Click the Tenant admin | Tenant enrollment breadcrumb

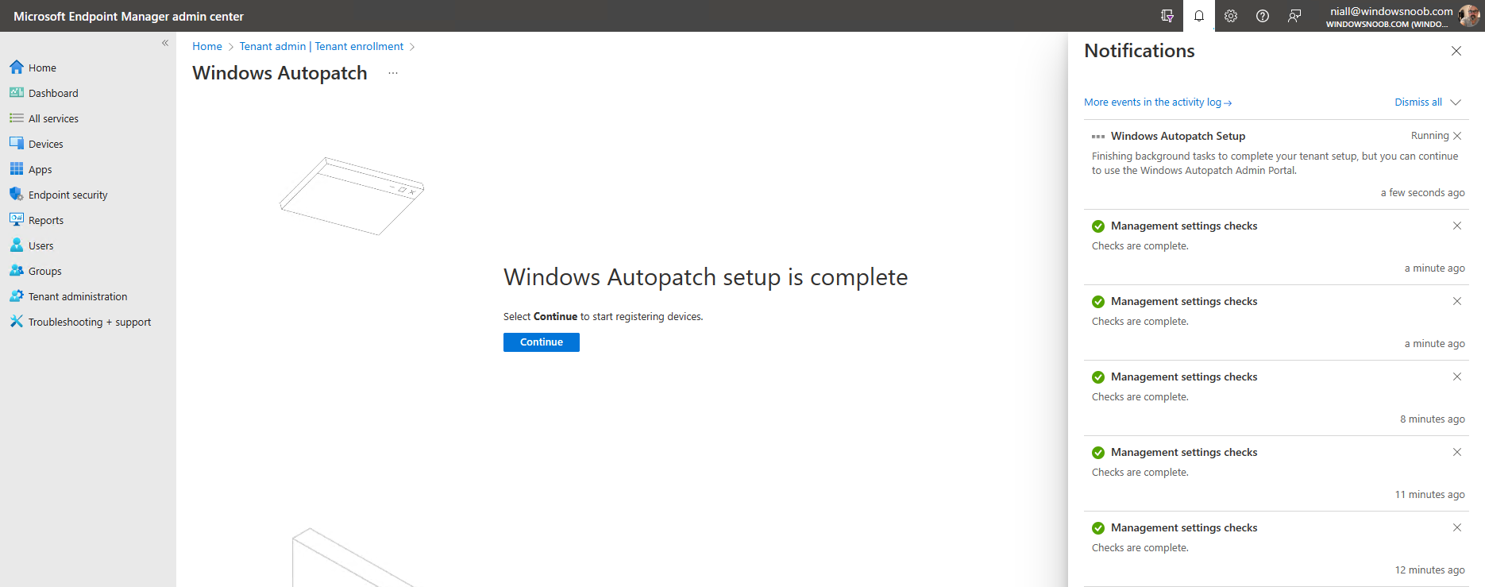322,47
